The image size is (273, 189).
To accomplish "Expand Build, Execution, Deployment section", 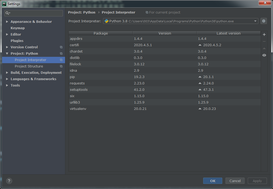I will 7,72.
